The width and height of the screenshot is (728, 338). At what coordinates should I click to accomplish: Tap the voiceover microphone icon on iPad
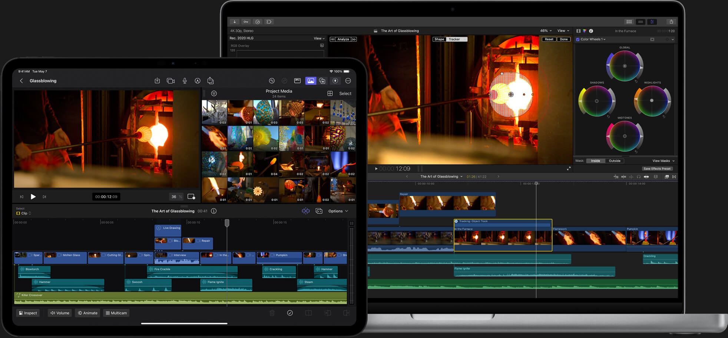point(185,81)
